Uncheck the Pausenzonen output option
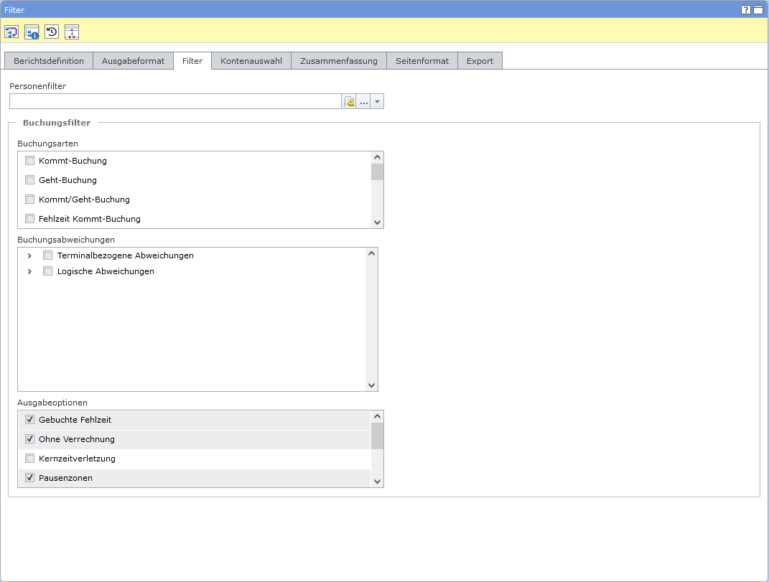This screenshot has width=769, height=582. click(30, 478)
